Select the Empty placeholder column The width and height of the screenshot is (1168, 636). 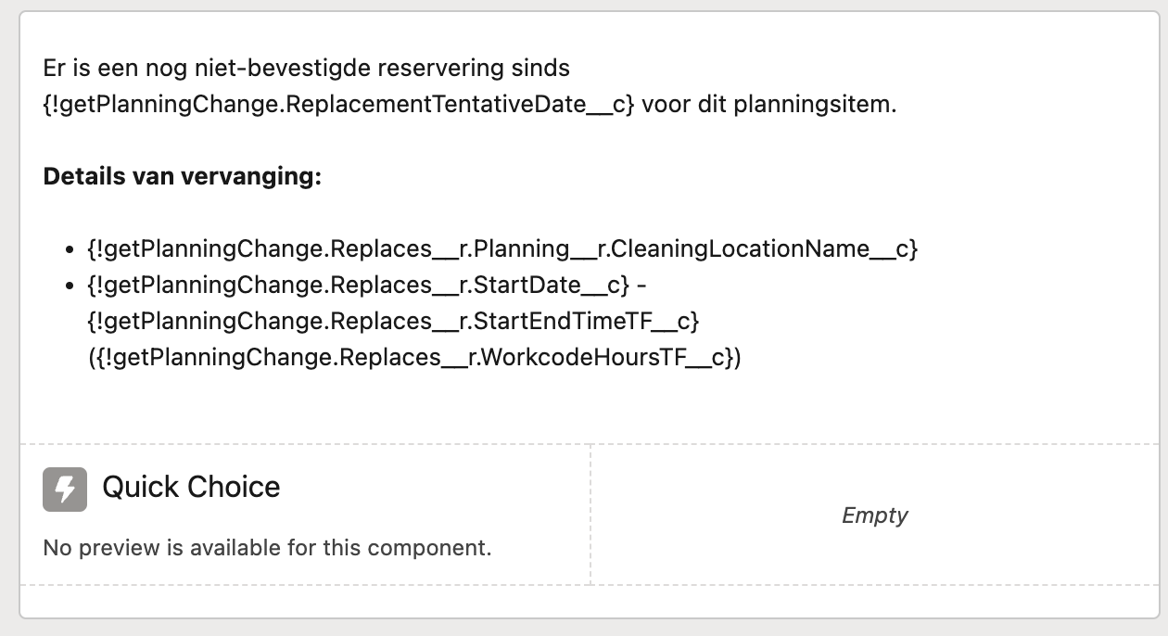click(x=874, y=515)
